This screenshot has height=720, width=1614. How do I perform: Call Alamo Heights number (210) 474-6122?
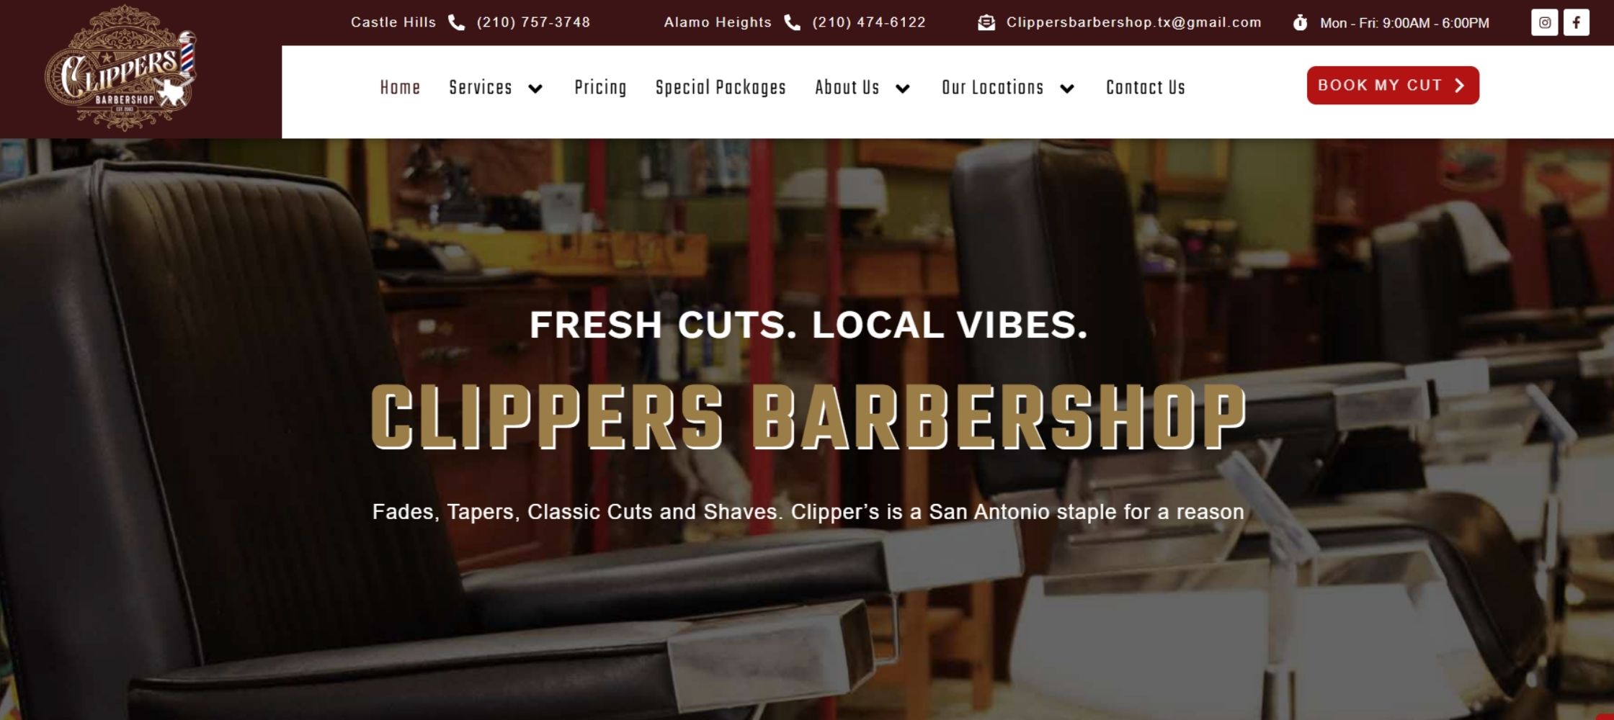pos(869,22)
